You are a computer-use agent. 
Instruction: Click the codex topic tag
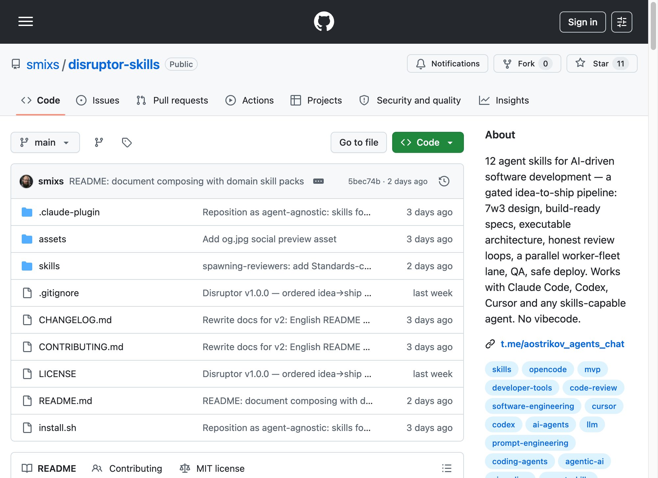(503, 424)
